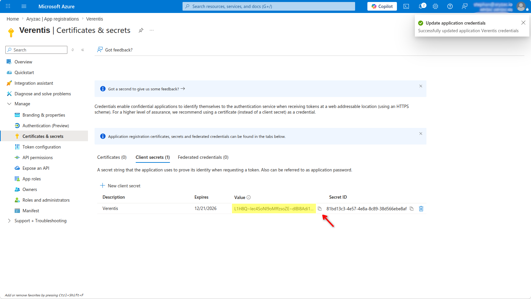Image resolution: width=531 pixels, height=299 pixels.
Task: Click the Description column header
Action: coord(114,197)
